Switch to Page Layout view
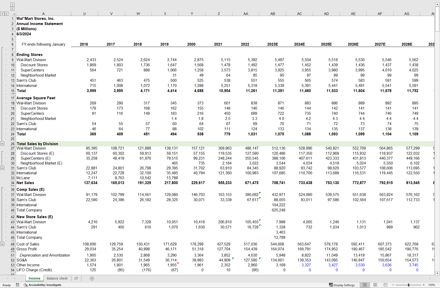 [x=375, y=285]
